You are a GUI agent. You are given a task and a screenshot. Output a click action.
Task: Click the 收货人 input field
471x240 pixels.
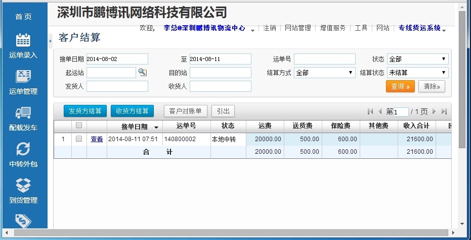click(x=221, y=86)
